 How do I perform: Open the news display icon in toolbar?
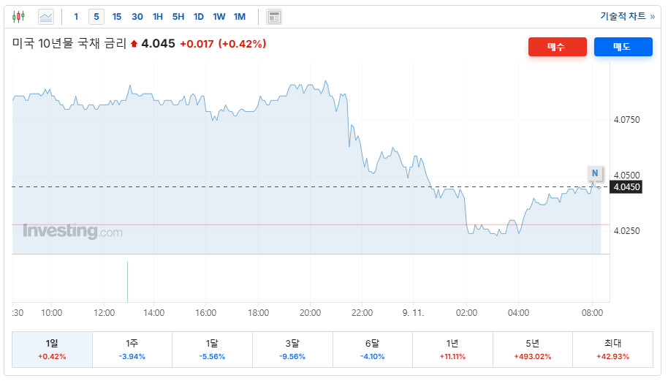point(274,17)
